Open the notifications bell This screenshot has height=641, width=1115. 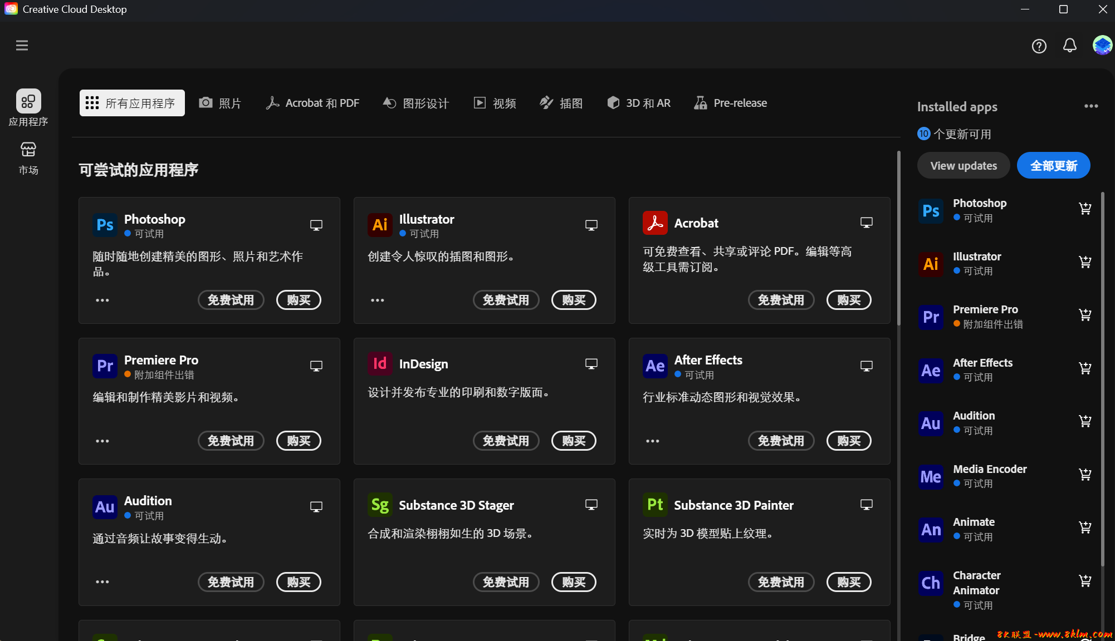point(1069,46)
